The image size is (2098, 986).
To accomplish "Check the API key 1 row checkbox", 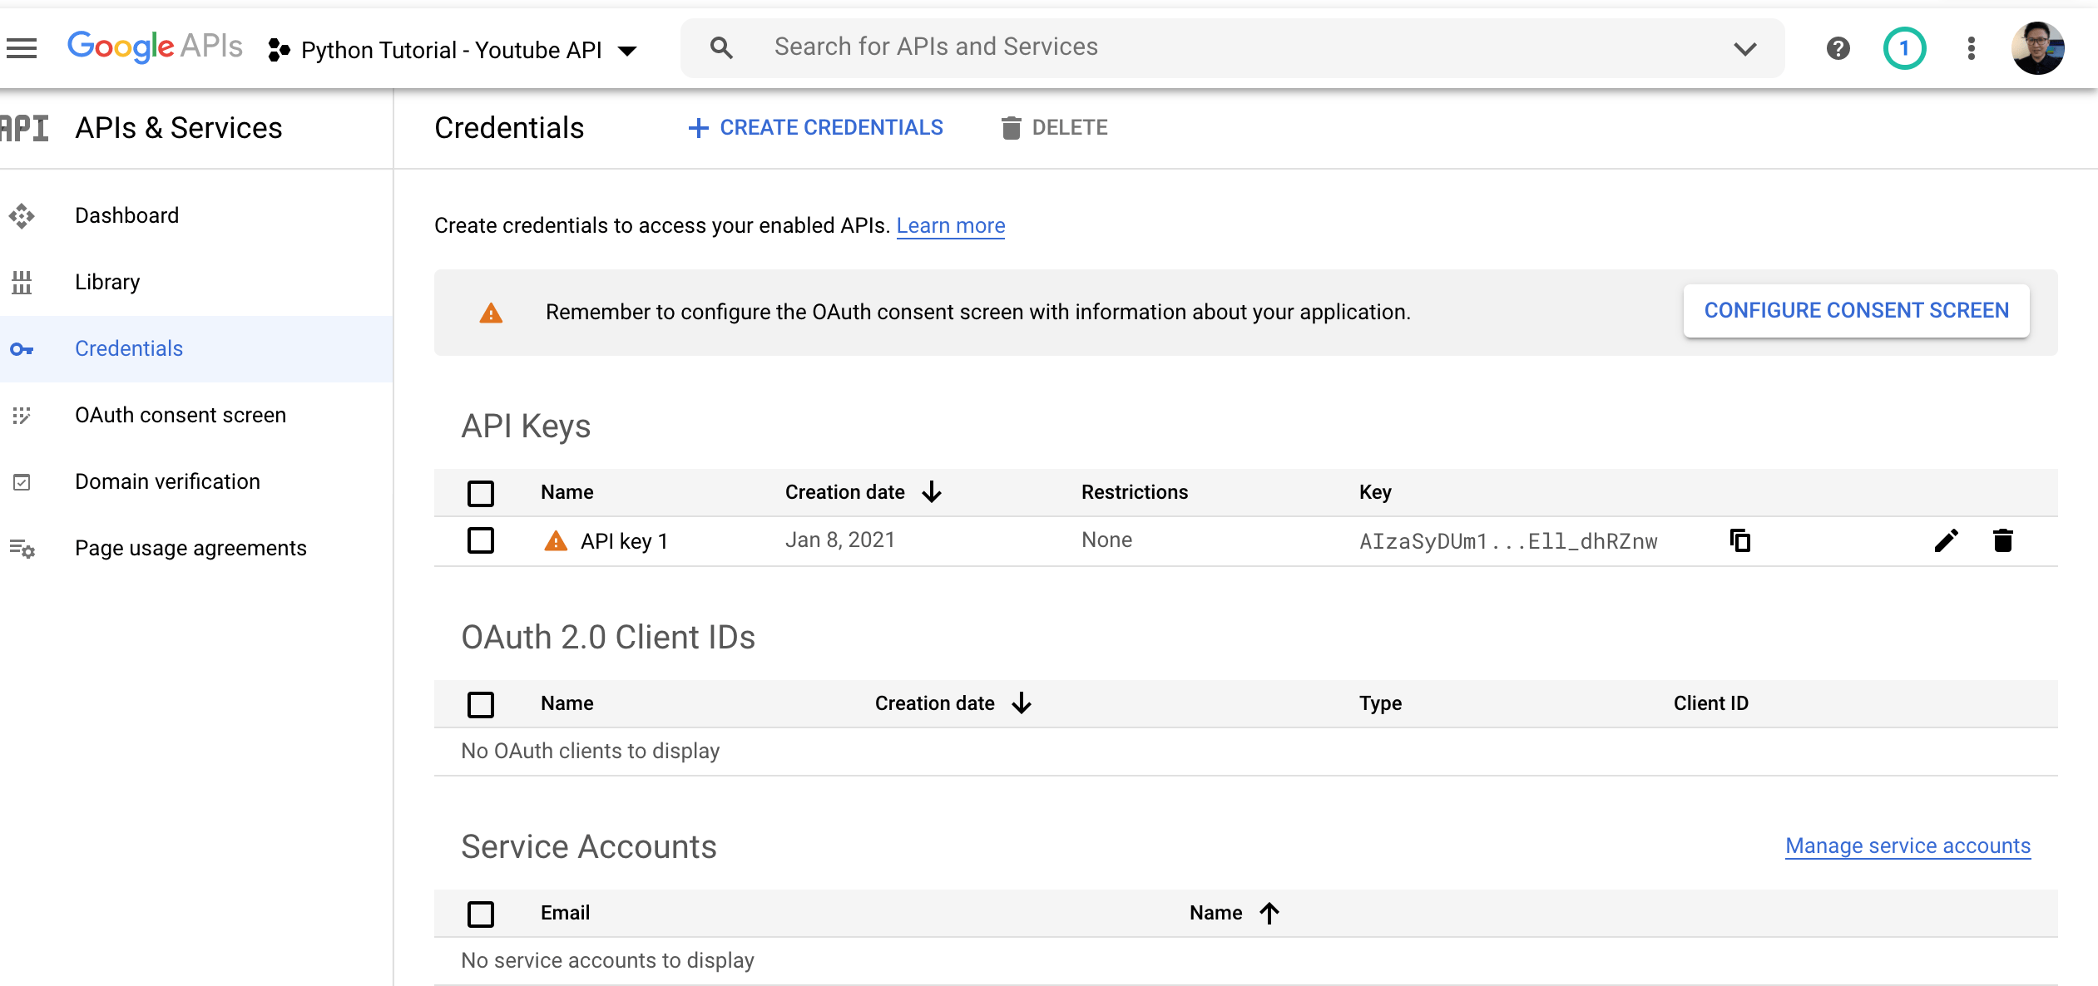I will pyautogui.click(x=481, y=540).
